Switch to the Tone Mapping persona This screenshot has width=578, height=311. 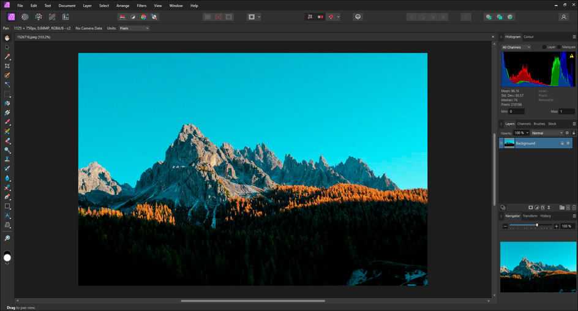point(52,17)
